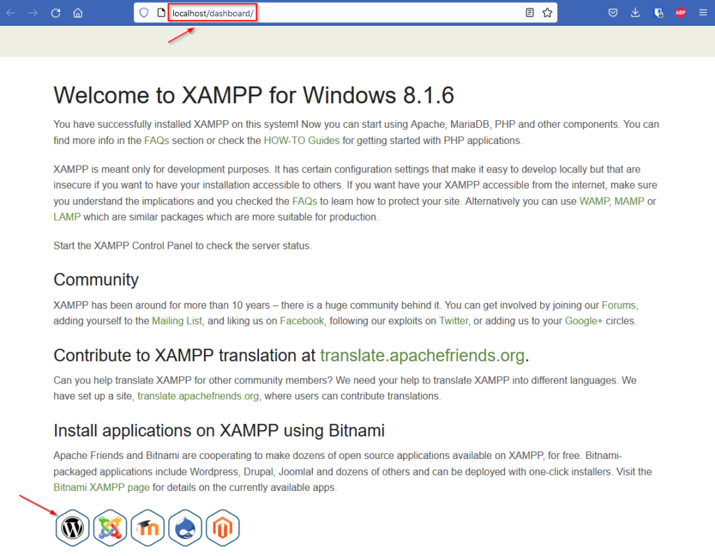Open the Pocket save icon
This screenshot has height=556, width=715.
(x=613, y=13)
